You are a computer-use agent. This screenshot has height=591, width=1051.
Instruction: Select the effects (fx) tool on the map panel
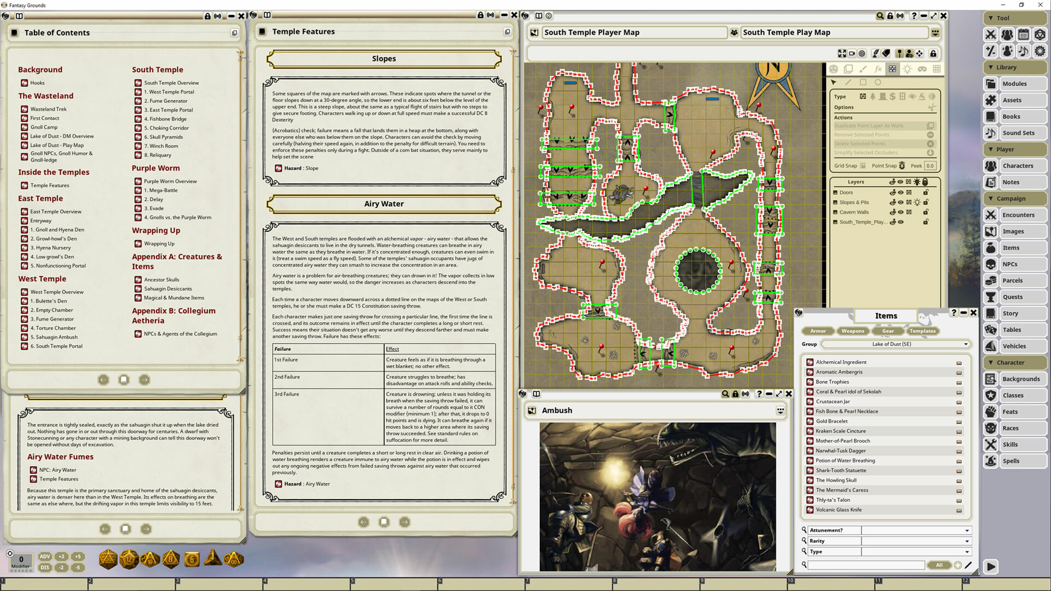coord(879,69)
